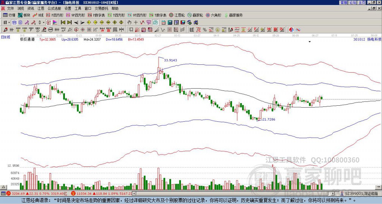This screenshot has width=382, height=204.
Task: Click the 论坛 forum button
Action: pyautogui.click(x=353, y=3)
